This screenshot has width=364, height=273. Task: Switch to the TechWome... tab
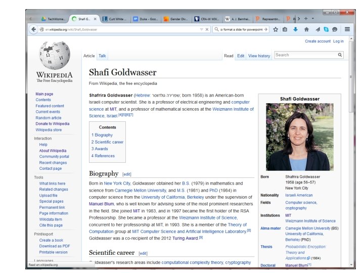coord(54,19)
